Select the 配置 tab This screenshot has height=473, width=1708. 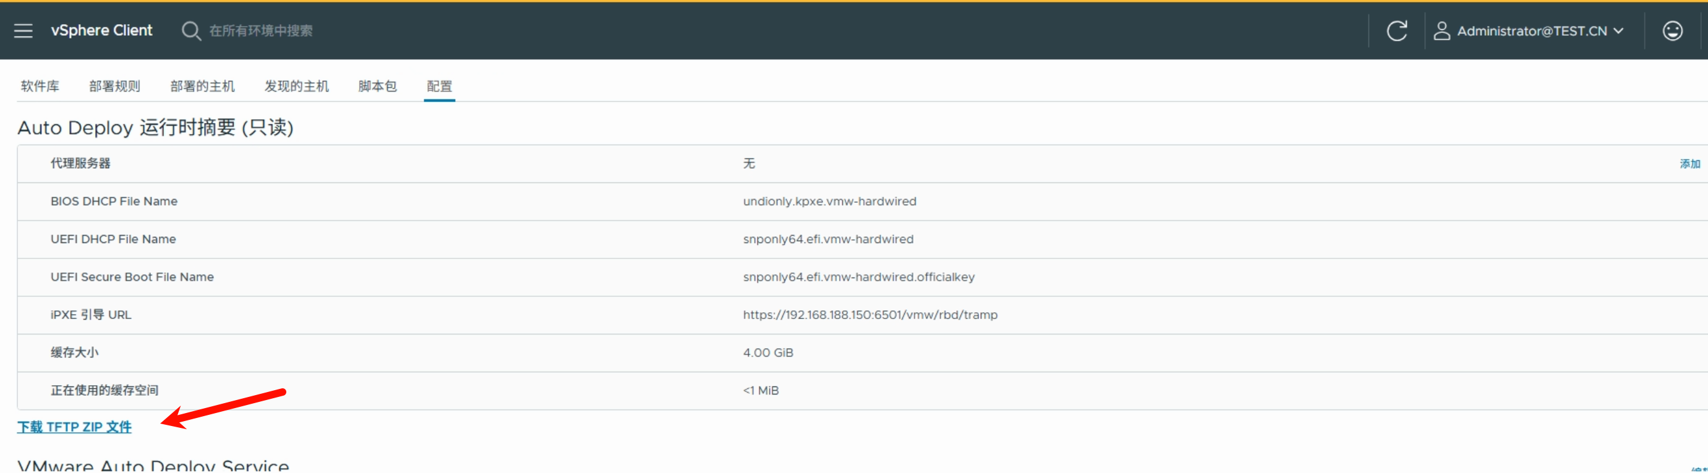pyautogui.click(x=439, y=86)
